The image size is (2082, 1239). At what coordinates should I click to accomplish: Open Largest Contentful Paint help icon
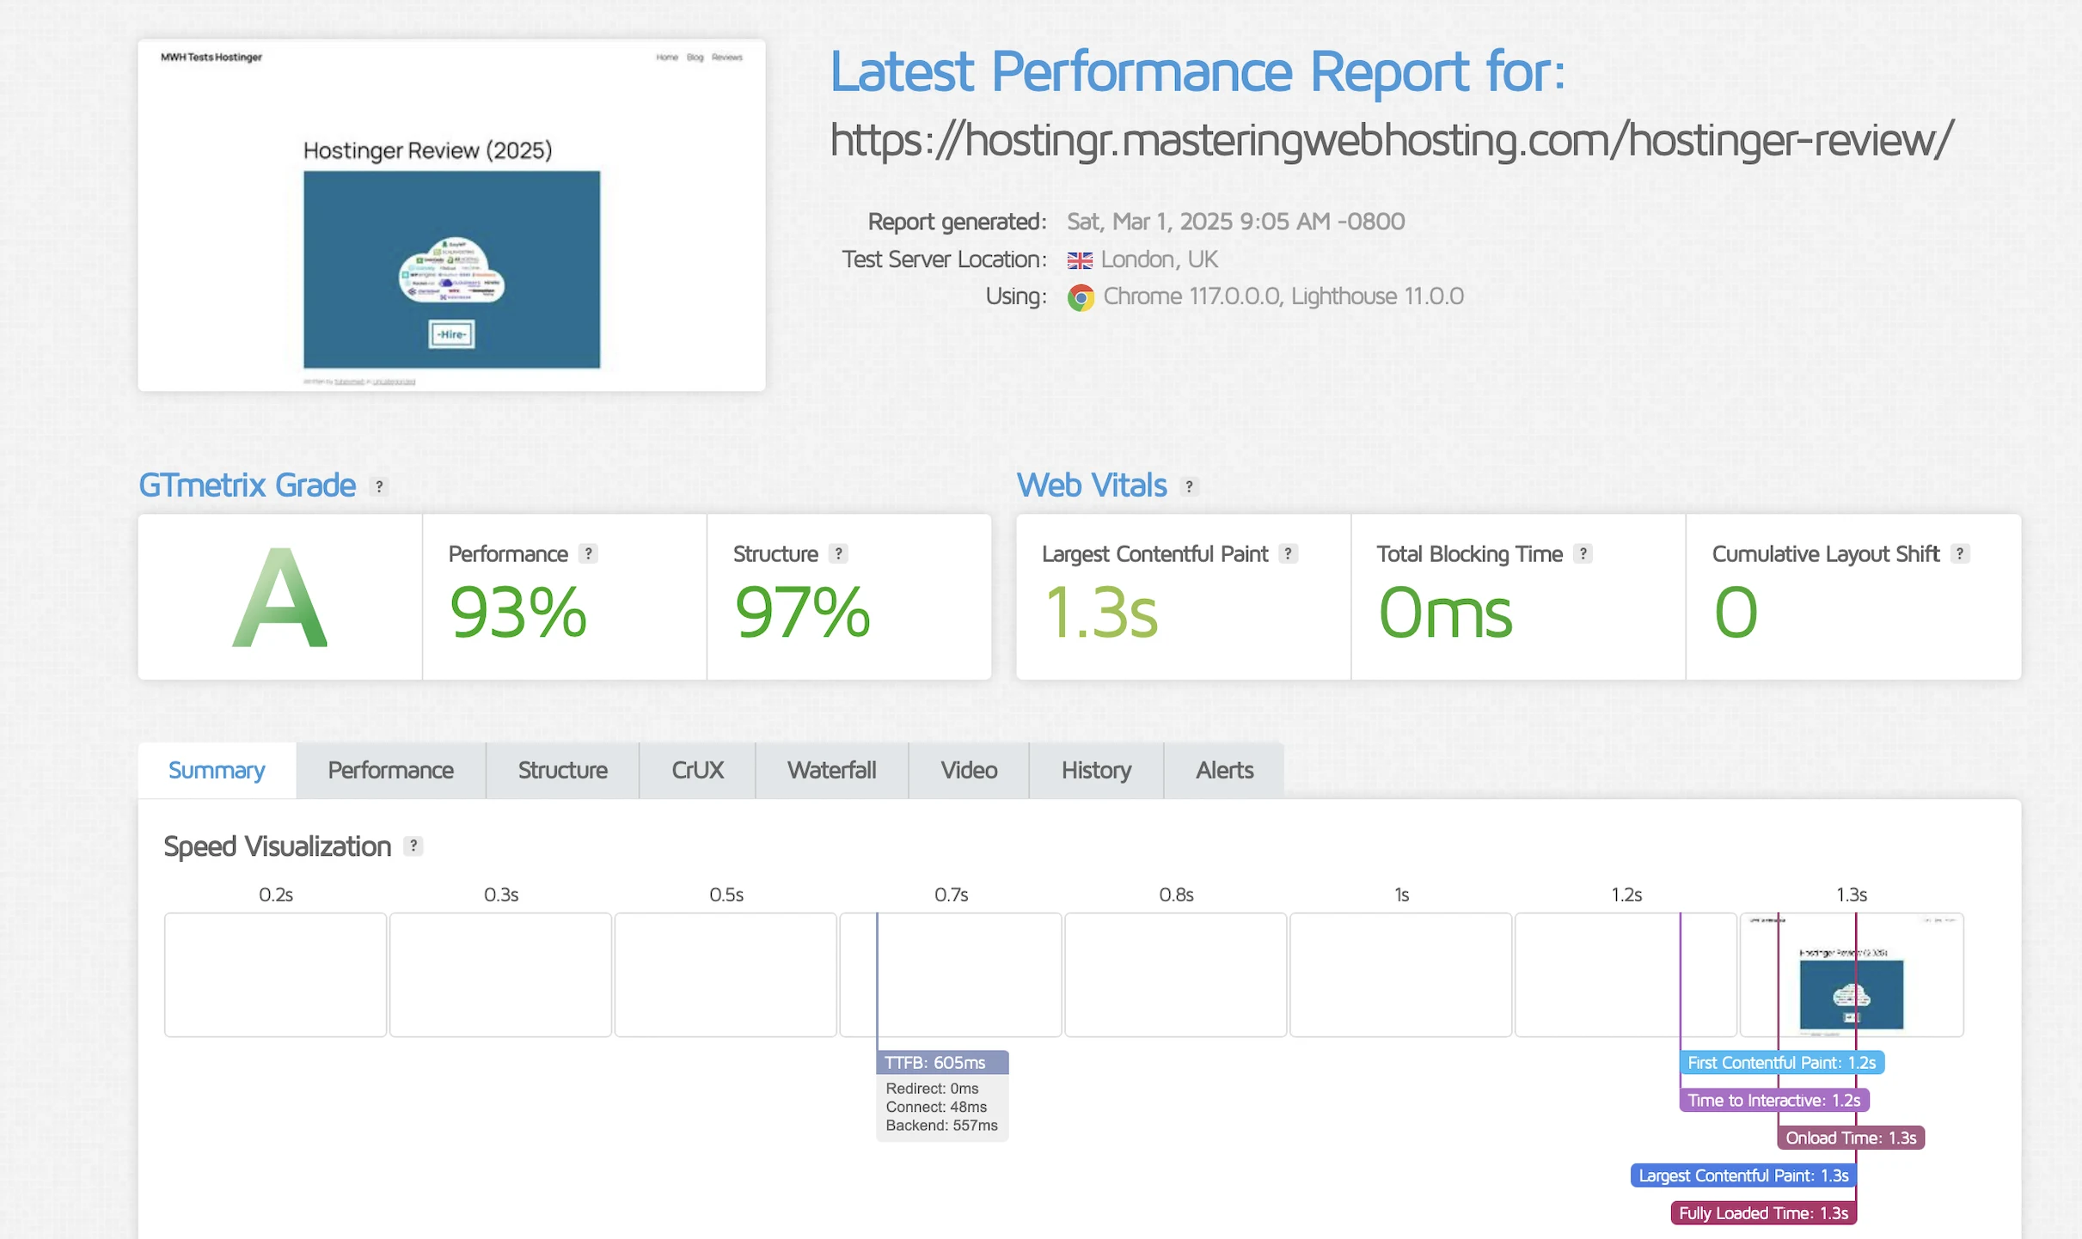pos(1288,554)
